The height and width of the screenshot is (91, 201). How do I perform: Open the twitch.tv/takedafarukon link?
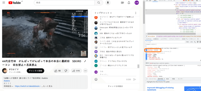pos(28,86)
